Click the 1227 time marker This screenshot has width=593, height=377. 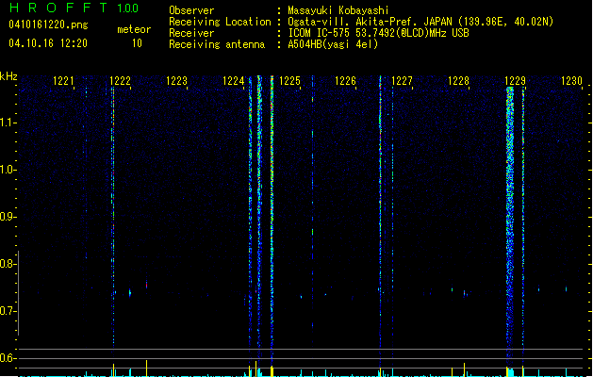(x=402, y=81)
